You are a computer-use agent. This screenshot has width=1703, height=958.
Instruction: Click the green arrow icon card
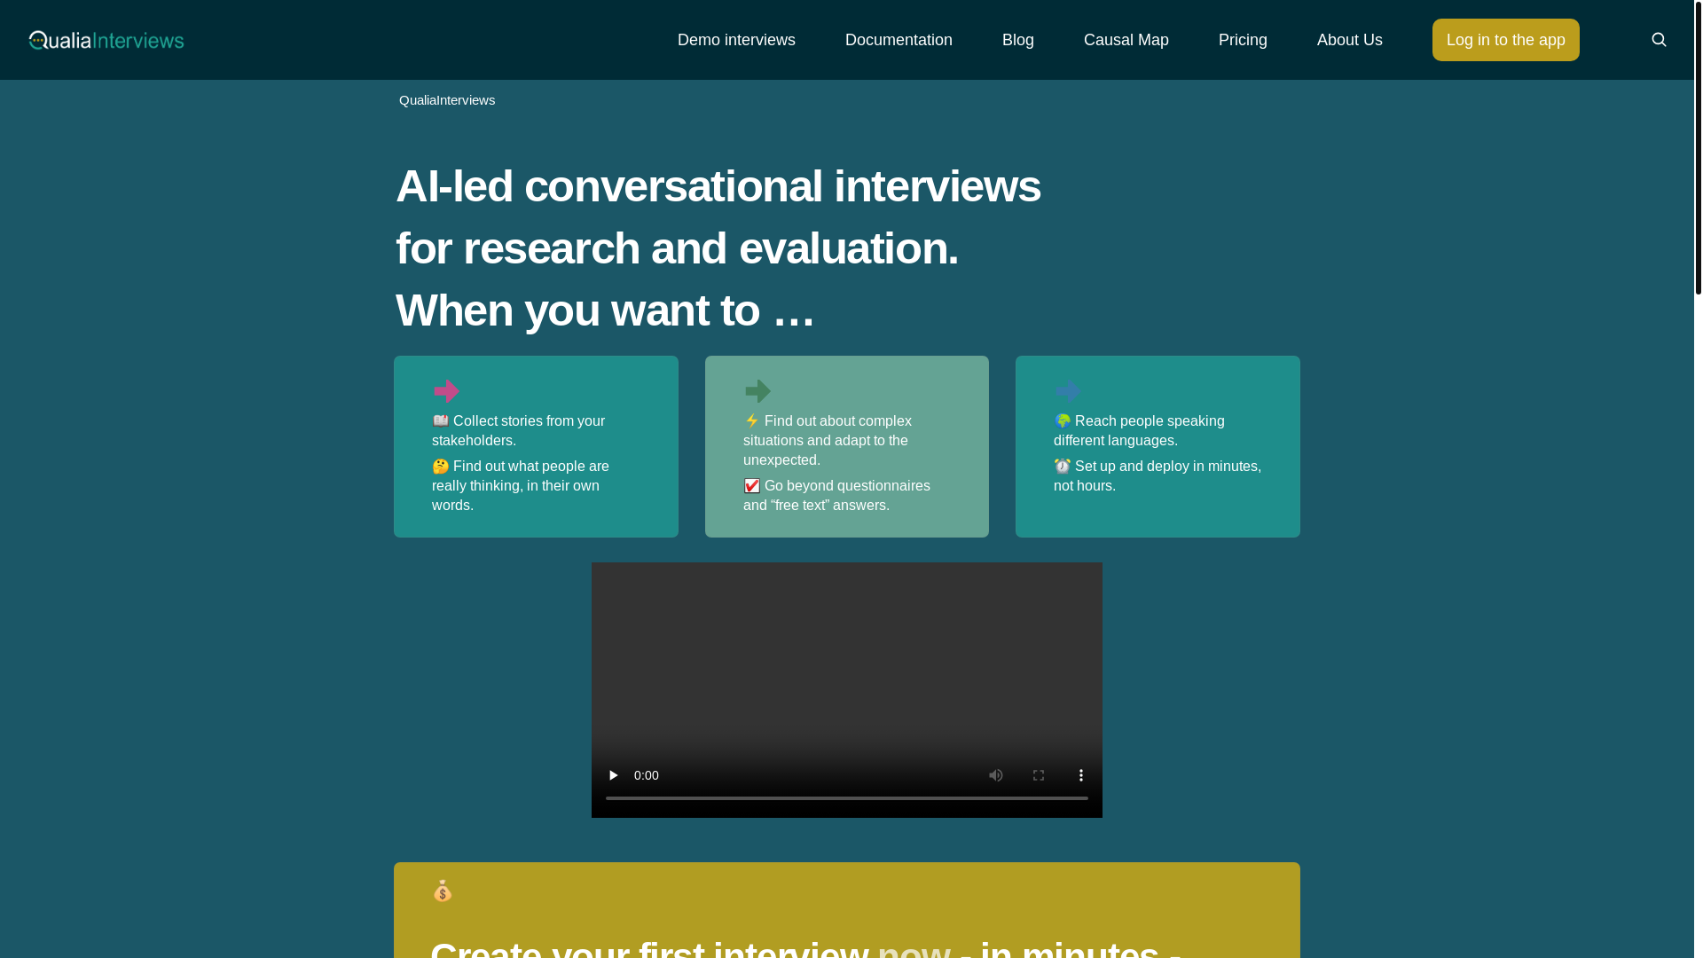coord(846,446)
